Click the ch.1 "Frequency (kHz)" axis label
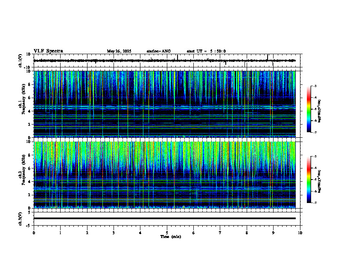 click(23, 98)
